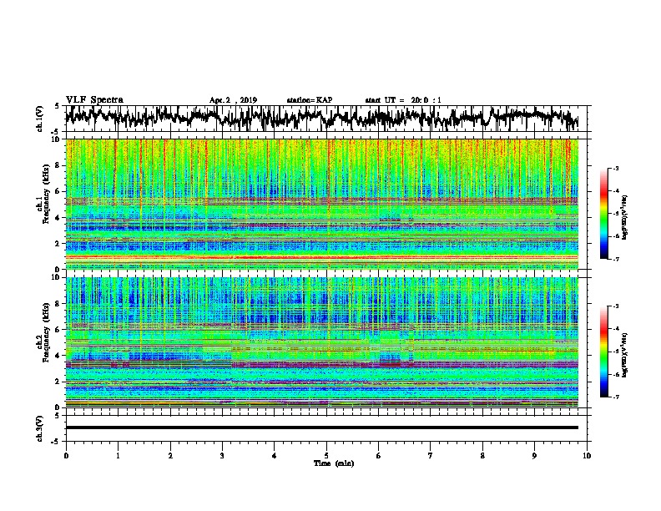The width and height of the screenshot is (661, 511).
Task: Click the '-5' volt tick of ch.1(V) axis
Action: point(56,132)
